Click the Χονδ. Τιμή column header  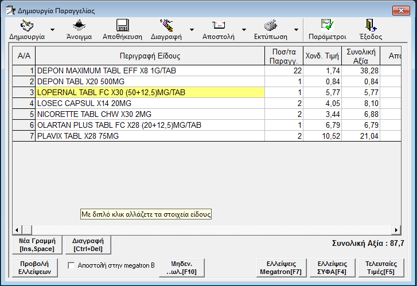(x=322, y=56)
